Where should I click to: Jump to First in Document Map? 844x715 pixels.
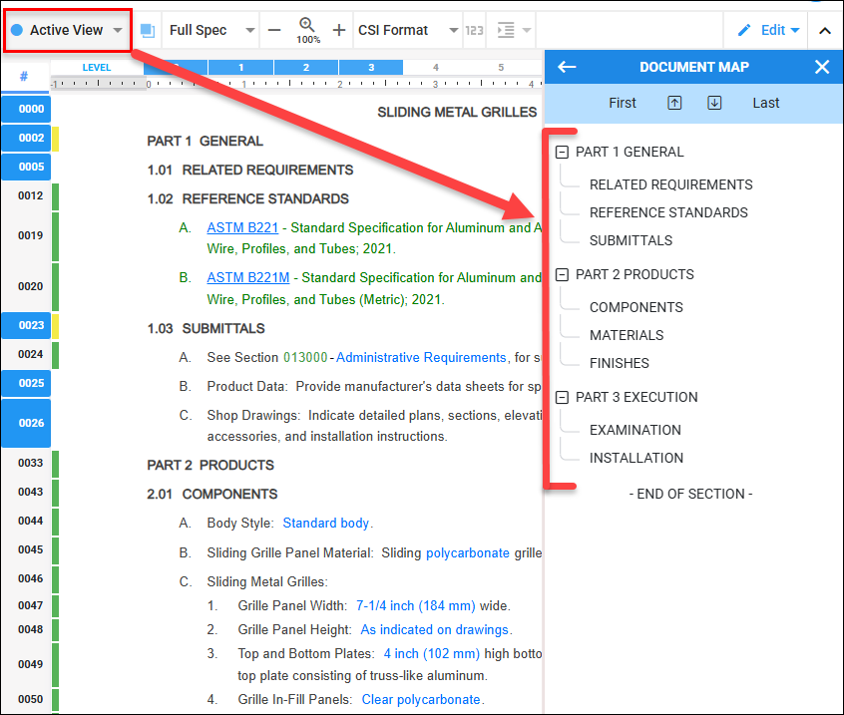623,103
